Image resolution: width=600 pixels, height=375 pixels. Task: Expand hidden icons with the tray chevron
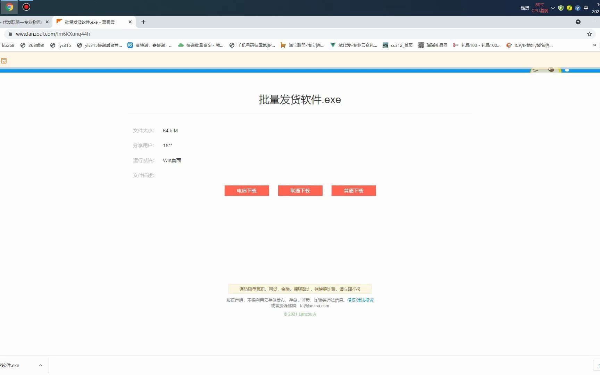[553, 8]
